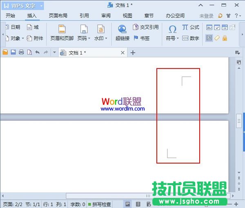Toggle 拼写检查 spell check in status bar
This screenshot has height=208, width=245.
100,204
